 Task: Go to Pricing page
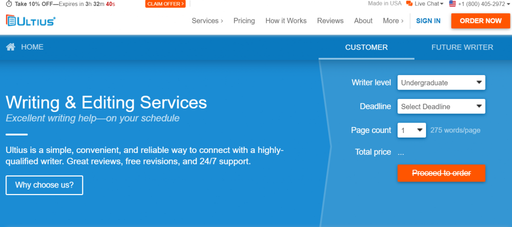[x=244, y=21]
